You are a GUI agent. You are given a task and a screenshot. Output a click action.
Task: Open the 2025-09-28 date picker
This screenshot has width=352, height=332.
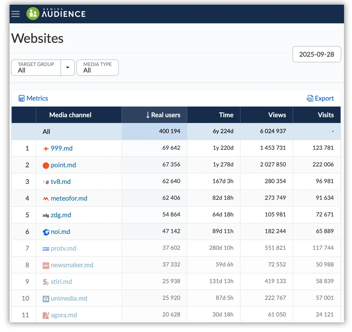tap(317, 54)
